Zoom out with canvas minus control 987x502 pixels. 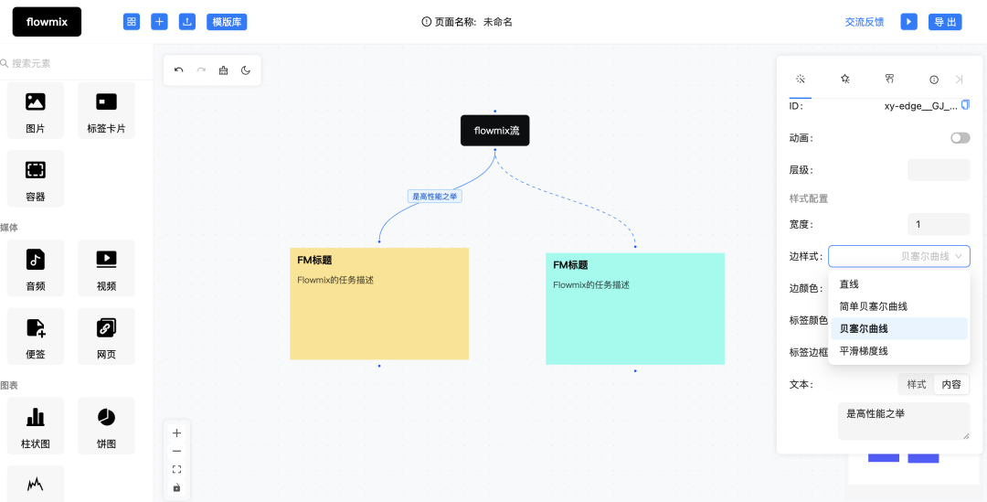click(177, 451)
